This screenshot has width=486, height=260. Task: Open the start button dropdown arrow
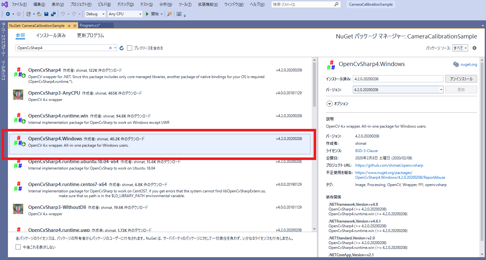(x=161, y=14)
